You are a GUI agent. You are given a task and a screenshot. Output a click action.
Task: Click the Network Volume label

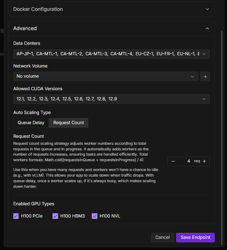point(30,66)
